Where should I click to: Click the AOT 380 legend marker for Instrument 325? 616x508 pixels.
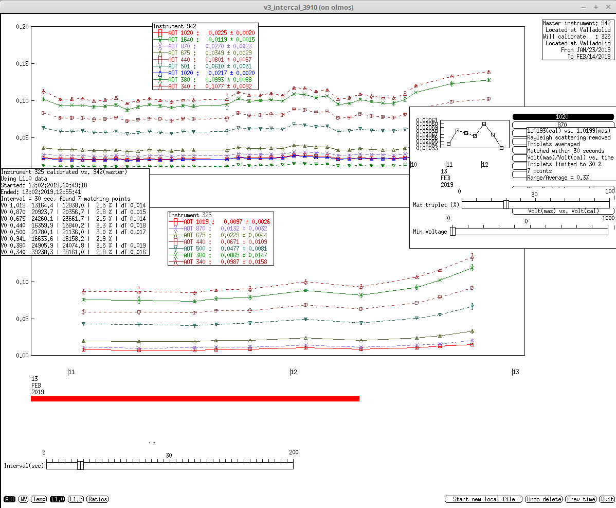[x=175, y=255]
